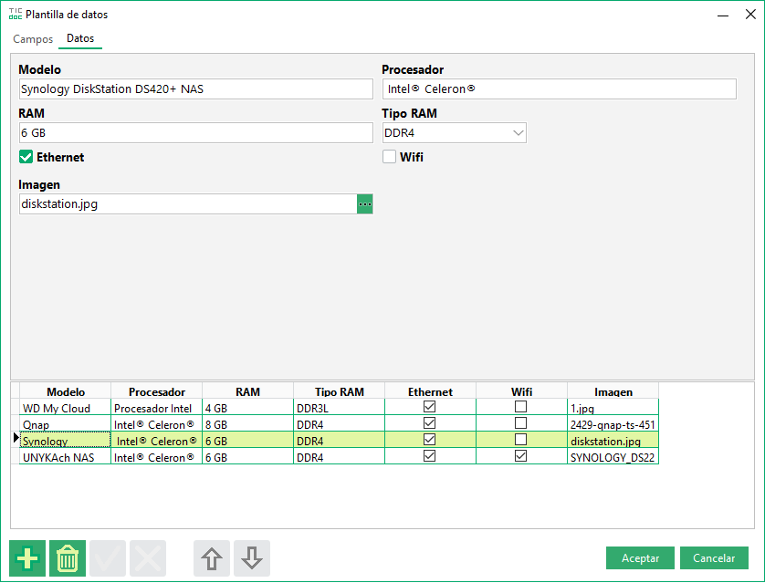
Task: Click the SYNOLOGY_DS22 image cell
Action: point(613,457)
